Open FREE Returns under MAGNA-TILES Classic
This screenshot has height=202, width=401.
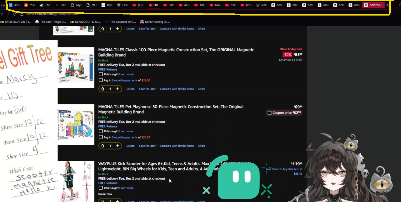coord(108,70)
